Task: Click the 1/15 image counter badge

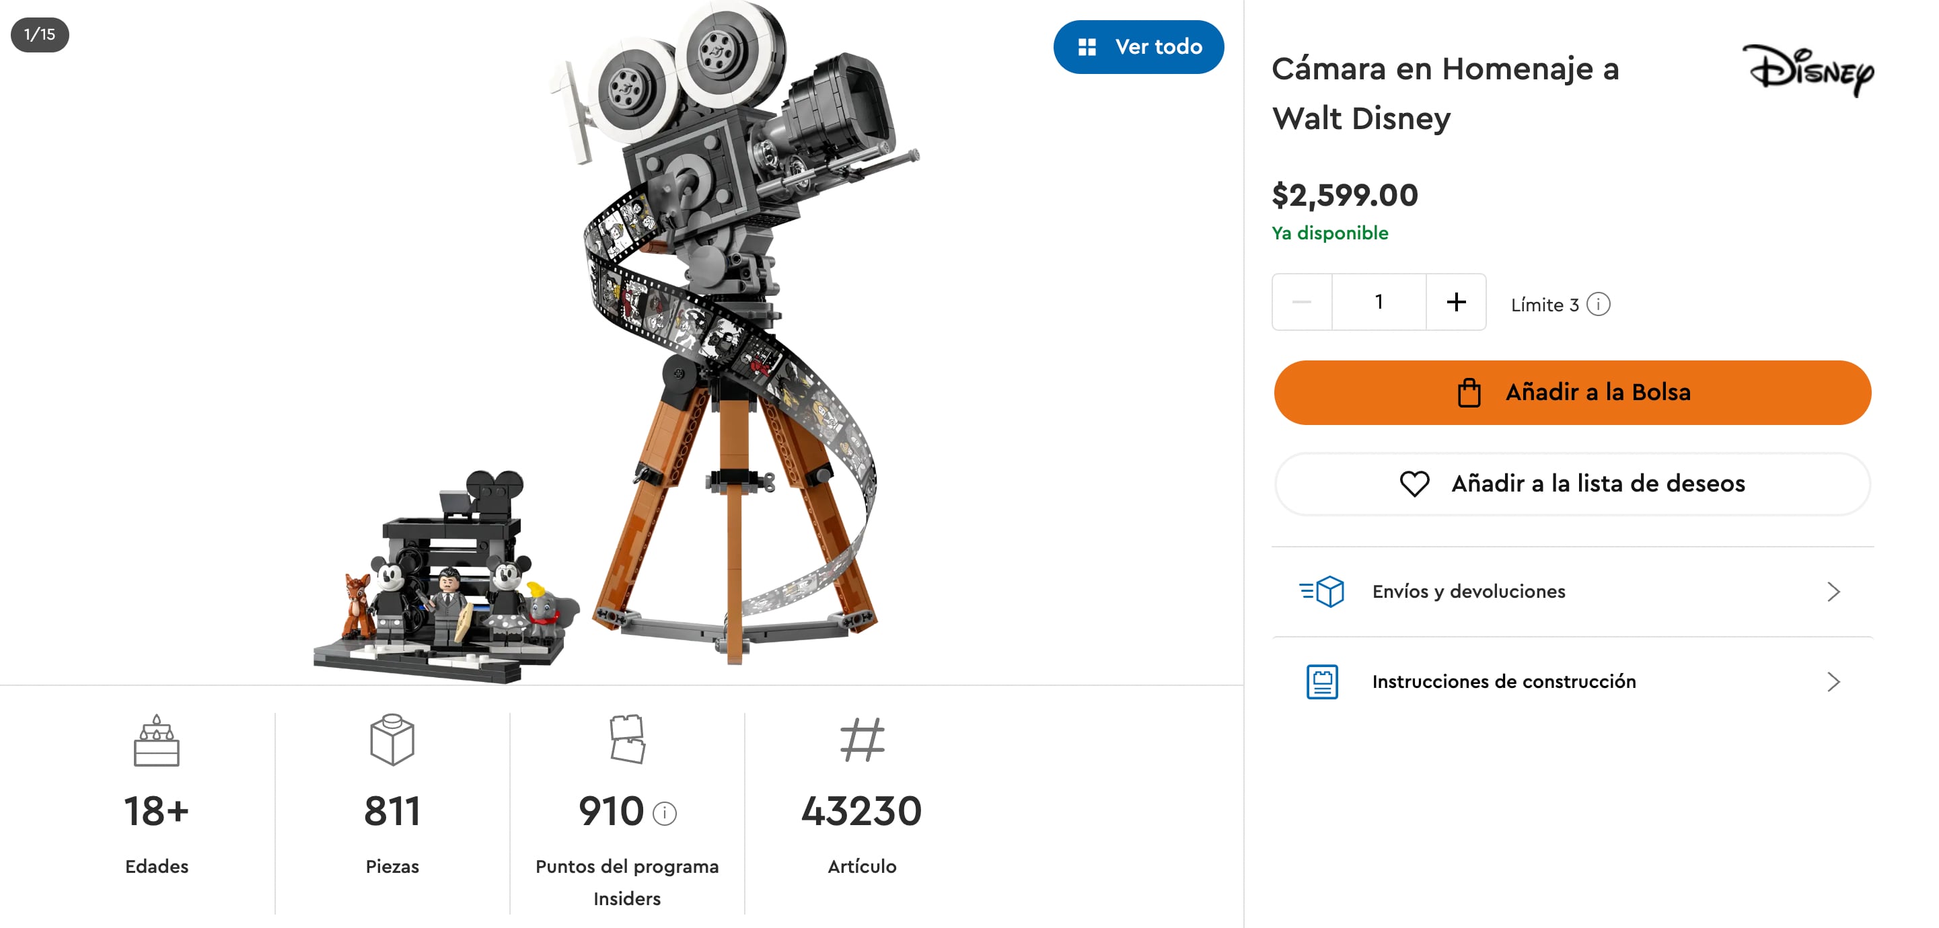Action: click(40, 34)
